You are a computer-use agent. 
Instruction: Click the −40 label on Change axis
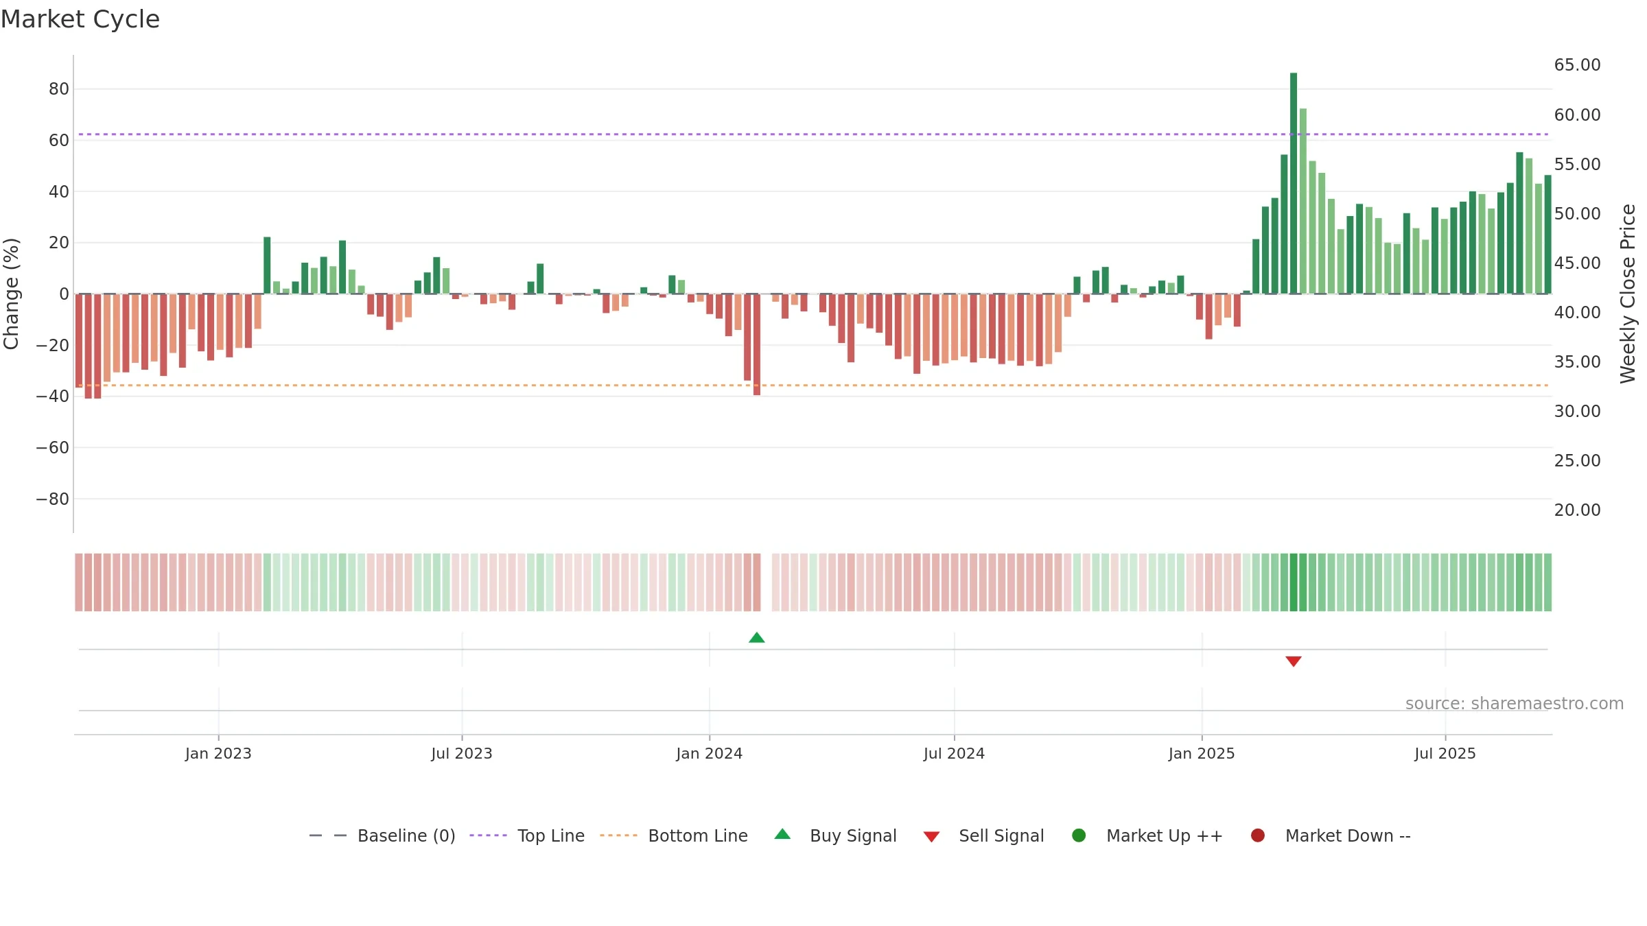52,396
